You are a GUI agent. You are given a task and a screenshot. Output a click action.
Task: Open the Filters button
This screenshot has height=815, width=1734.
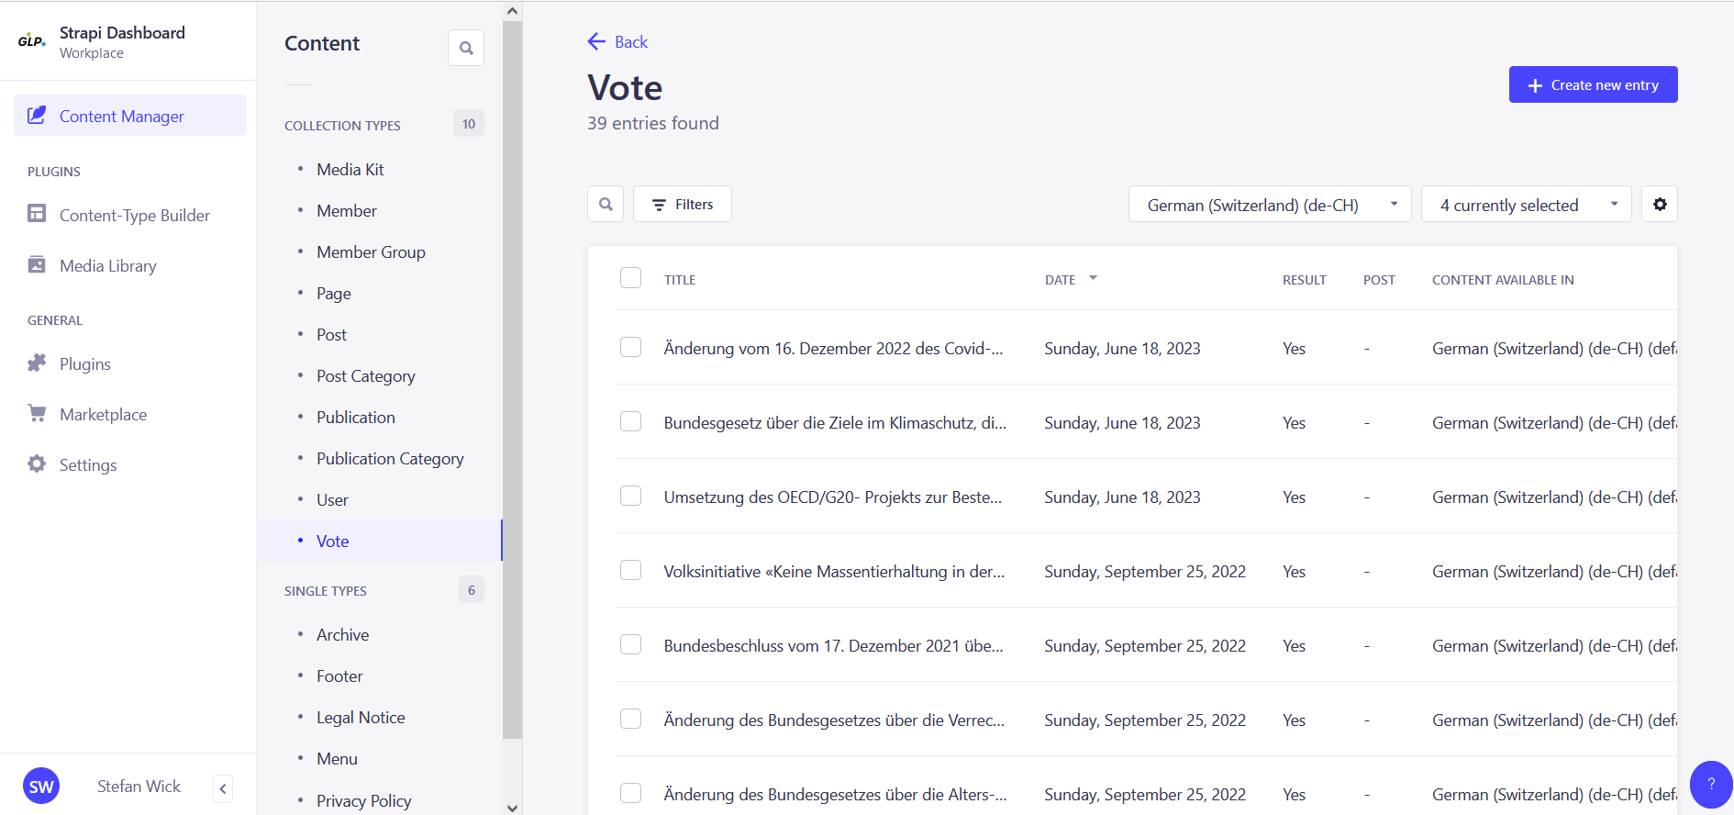[x=683, y=204]
